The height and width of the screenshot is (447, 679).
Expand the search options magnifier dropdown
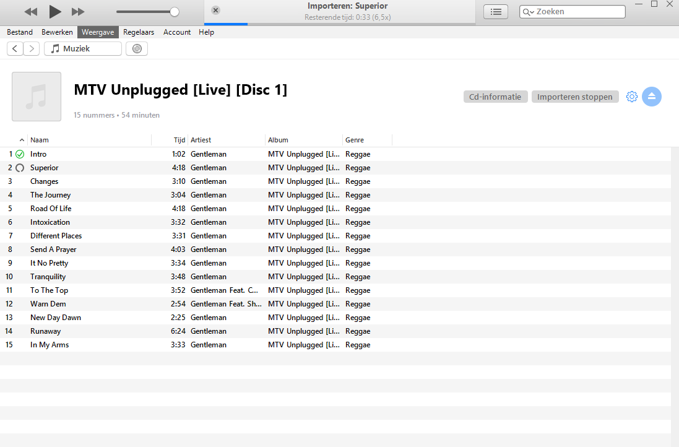coord(529,12)
